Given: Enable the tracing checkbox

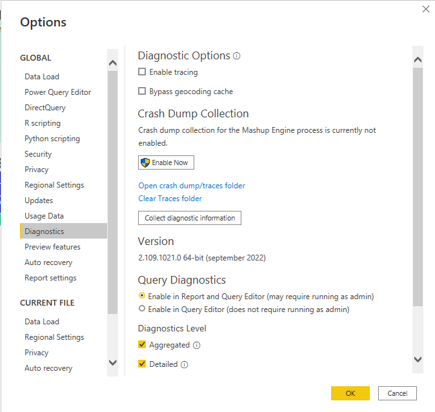Looking at the screenshot, I should click(142, 72).
